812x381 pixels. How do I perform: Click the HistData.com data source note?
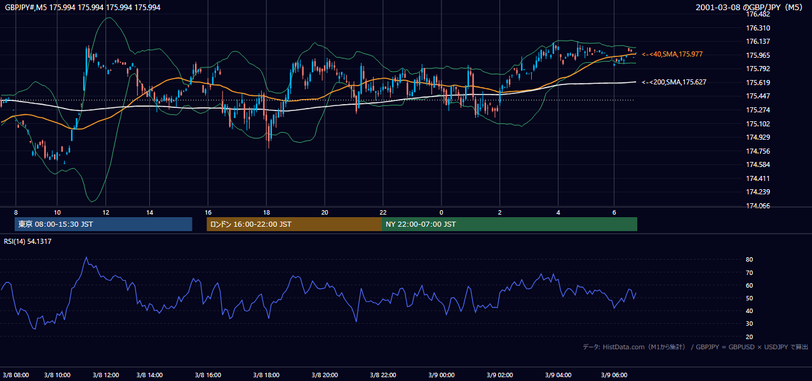click(x=696, y=347)
